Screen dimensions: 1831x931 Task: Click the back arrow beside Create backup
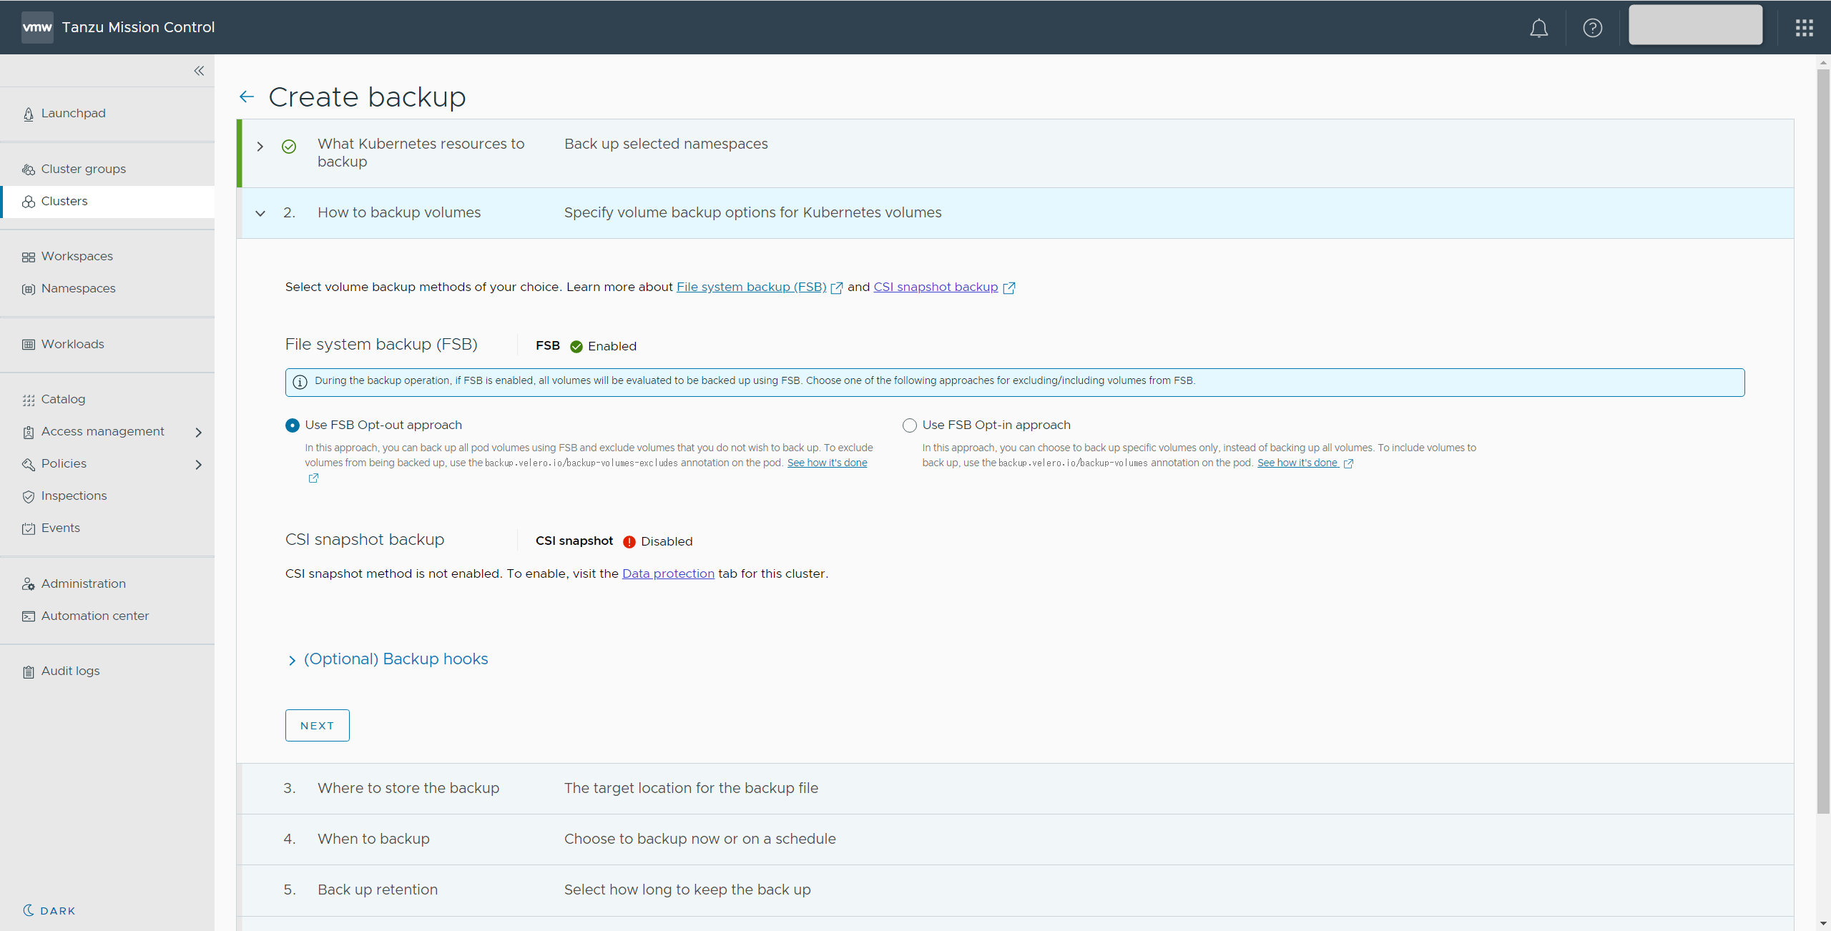247,97
